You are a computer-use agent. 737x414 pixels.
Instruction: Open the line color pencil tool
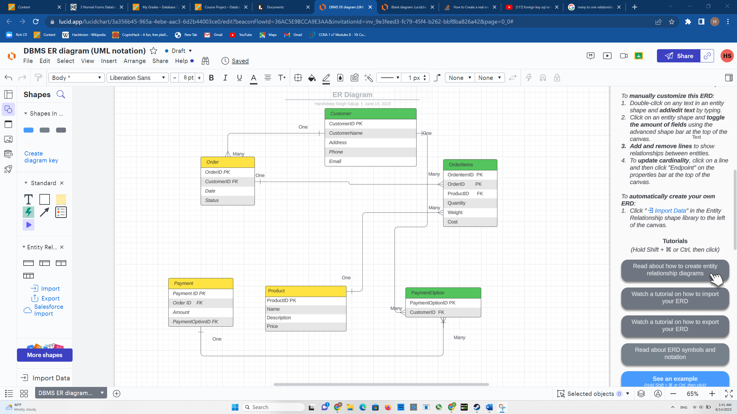point(326,78)
